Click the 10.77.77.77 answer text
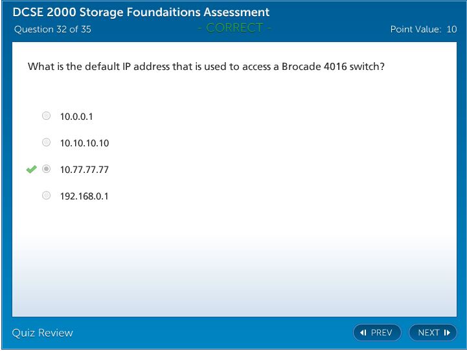This screenshot has height=351, width=467. (84, 170)
